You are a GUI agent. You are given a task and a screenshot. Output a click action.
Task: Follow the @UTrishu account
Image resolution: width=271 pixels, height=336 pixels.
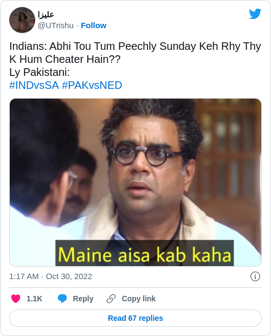pyautogui.click(x=94, y=25)
